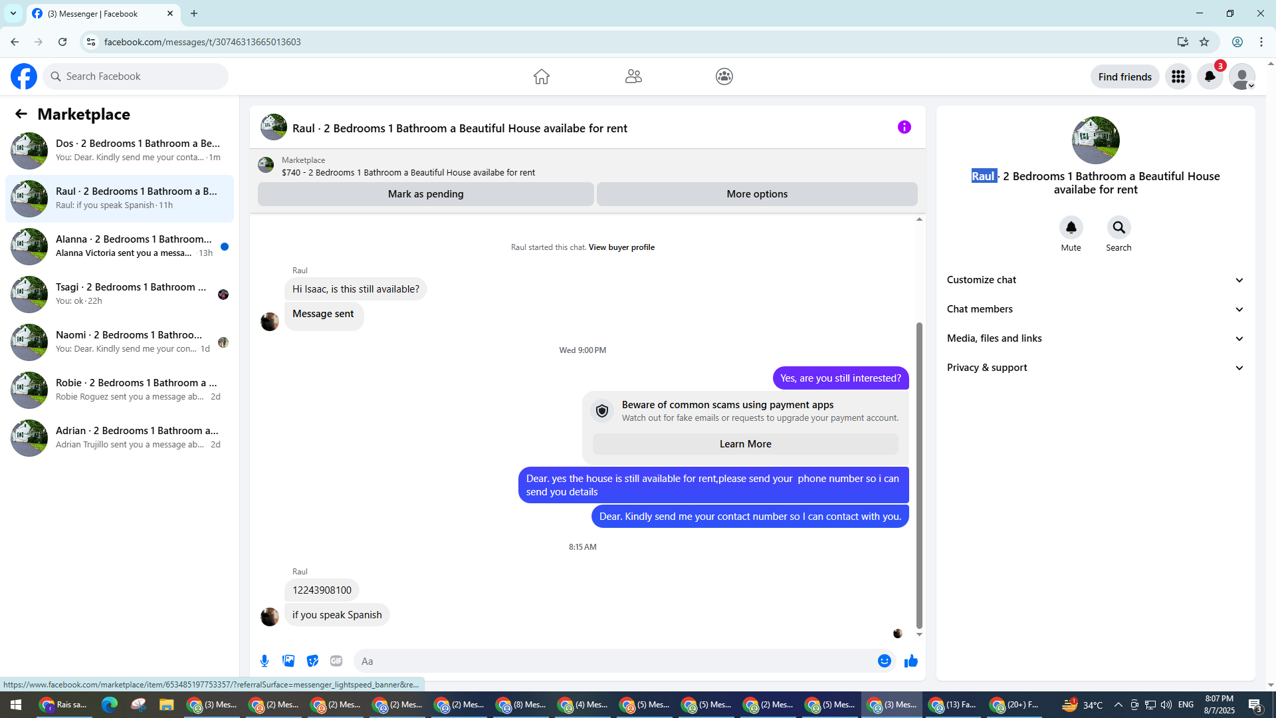Open the Groups icon in top navigation
Viewport: 1276px width, 718px height.
pyautogui.click(x=724, y=76)
